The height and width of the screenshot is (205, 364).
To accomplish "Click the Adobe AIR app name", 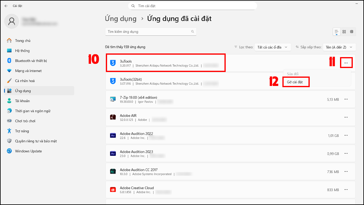I will [x=128, y=115].
